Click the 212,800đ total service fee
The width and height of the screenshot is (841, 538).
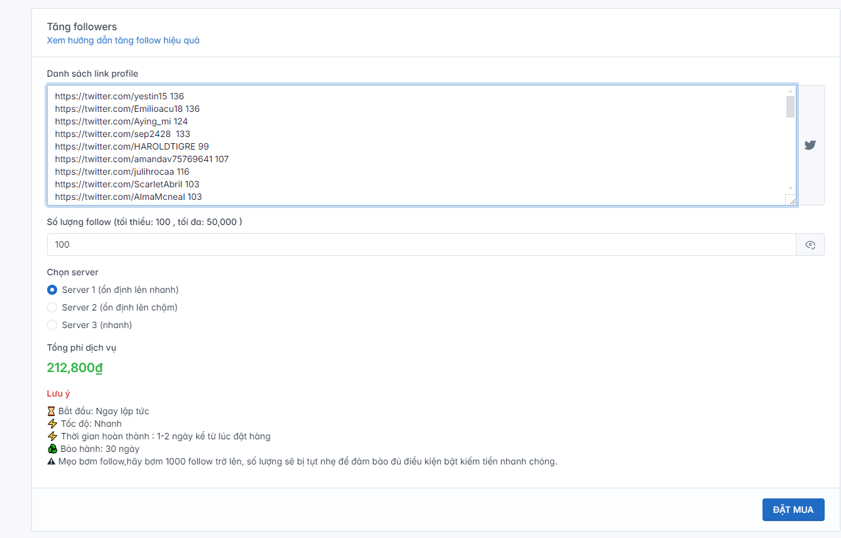click(x=75, y=368)
